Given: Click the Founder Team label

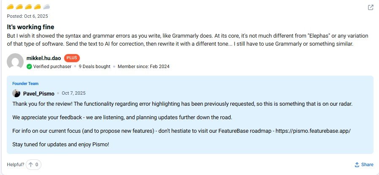Looking at the screenshot, I should point(25,84).
